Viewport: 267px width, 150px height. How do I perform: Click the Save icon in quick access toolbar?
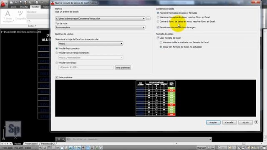tap(21, 2)
